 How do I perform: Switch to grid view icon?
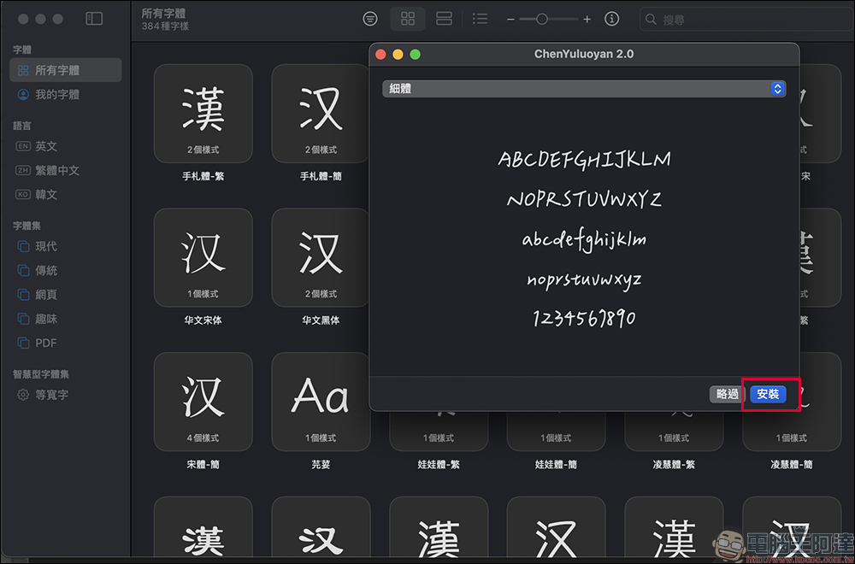click(x=408, y=19)
